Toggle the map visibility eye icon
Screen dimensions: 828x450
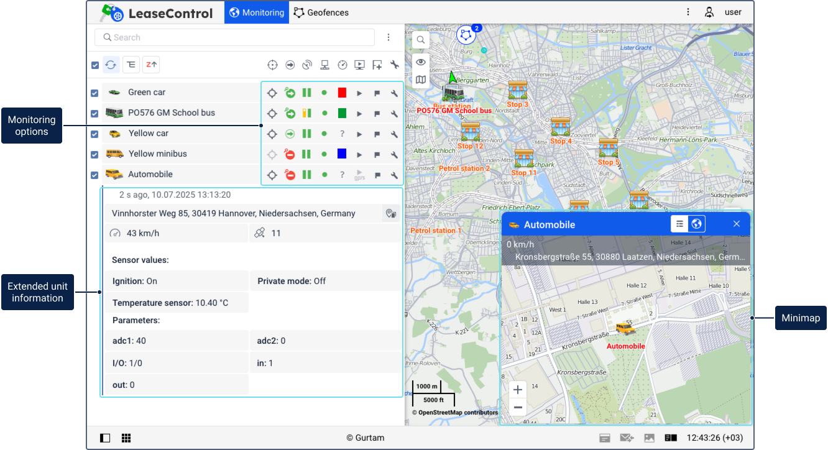coord(421,61)
